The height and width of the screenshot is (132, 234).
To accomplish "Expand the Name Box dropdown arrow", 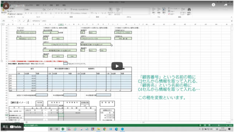I will tap(12, 21).
